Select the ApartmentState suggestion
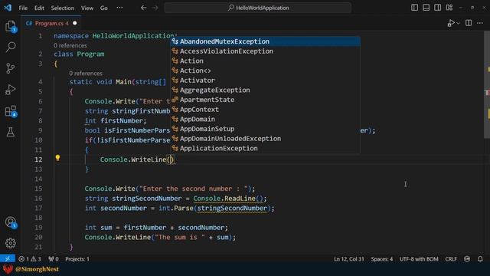The image size is (490, 276). [266, 100]
